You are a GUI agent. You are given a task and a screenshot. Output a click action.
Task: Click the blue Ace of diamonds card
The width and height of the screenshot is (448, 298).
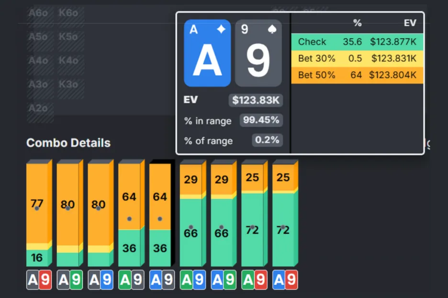click(207, 53)
